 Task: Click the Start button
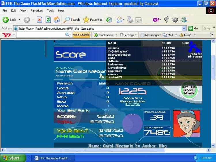click(x=13, y=158)
